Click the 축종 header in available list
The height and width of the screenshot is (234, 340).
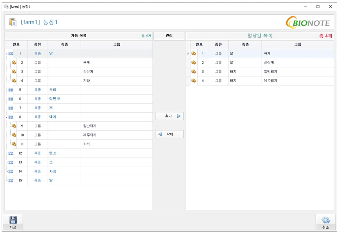pos(64,44)
